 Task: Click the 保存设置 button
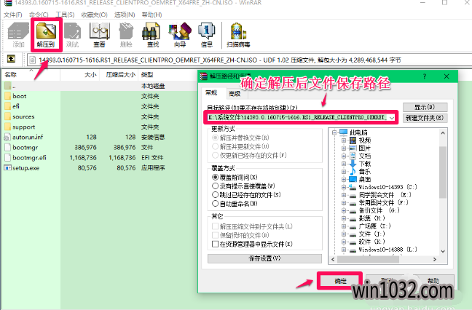point(265,258)
